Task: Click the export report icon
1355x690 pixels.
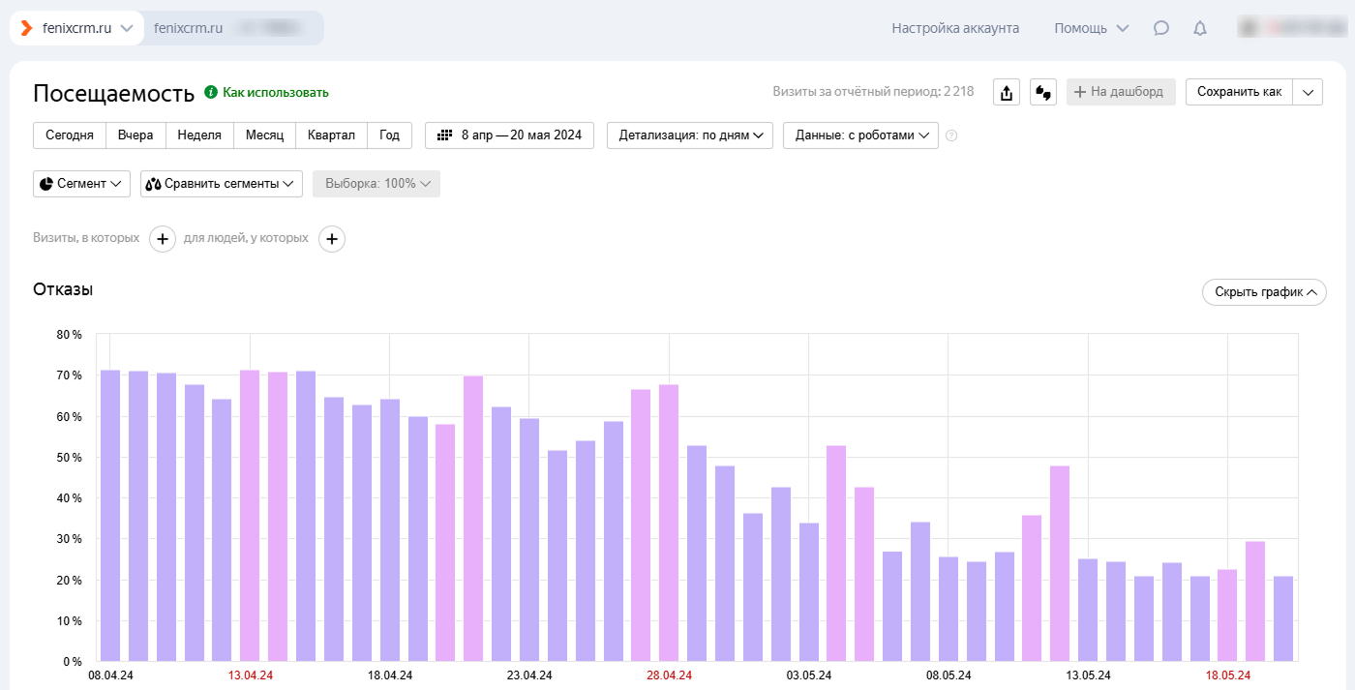Action: (1007, 93)
